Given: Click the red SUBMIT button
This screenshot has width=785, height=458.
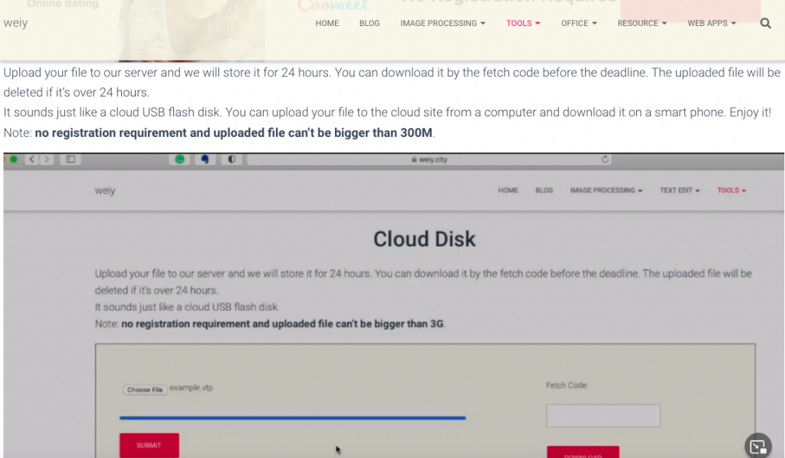Looking at the screenshot, I should (149, 445).
